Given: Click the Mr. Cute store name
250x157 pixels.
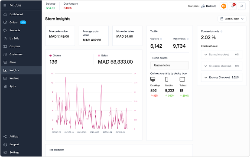Looking at the screenshot, I should point(15,5).
